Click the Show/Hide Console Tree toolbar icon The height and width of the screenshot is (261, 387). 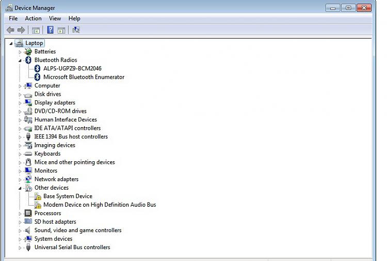pos(36,30)
